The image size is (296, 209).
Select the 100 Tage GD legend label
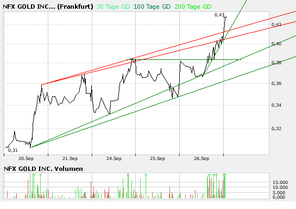pyautogui.click(x=152, y=7)
